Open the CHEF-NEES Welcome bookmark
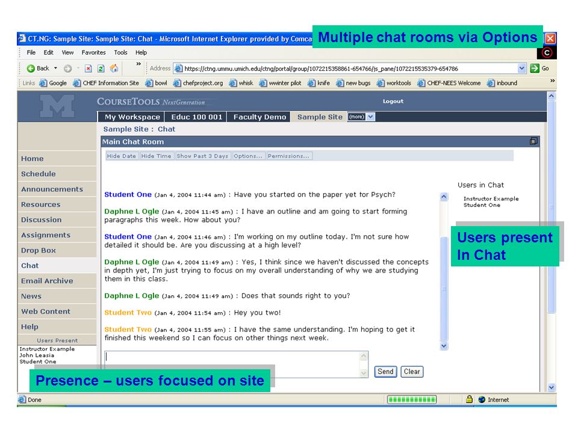 (x=449, y=83)
